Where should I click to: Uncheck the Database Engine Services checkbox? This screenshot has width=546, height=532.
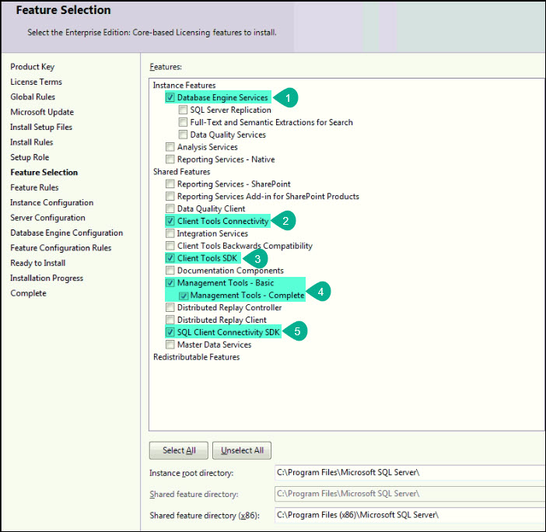pos(170,97)
